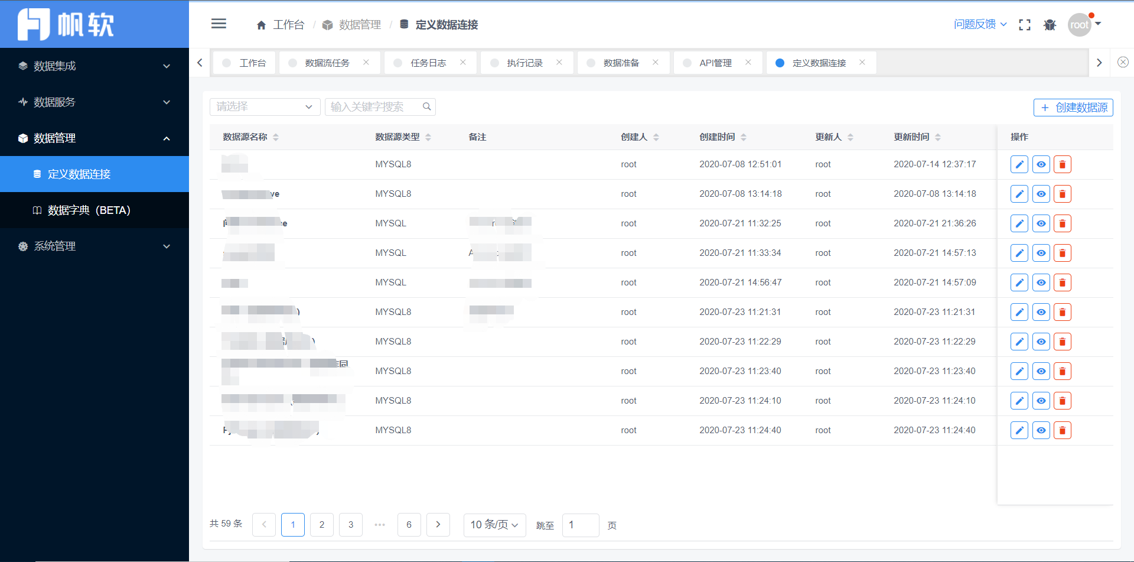
Task: Edit the row created 2020-07-21 14:56:47
Action: (x=1019, y=282)
